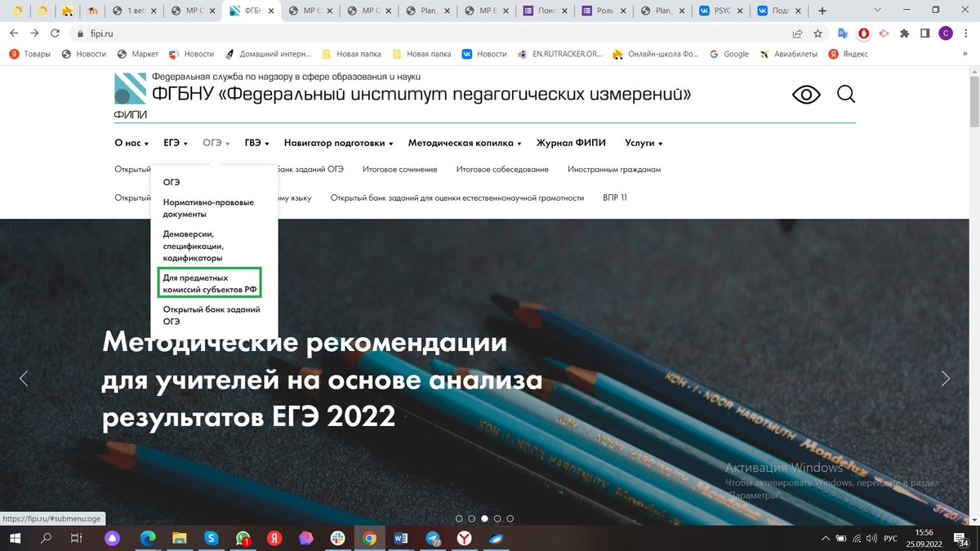Open the accessibility eye icon on FIPI site
The width and height of the screenshot is (980, 551).
(x=805, y=94)
